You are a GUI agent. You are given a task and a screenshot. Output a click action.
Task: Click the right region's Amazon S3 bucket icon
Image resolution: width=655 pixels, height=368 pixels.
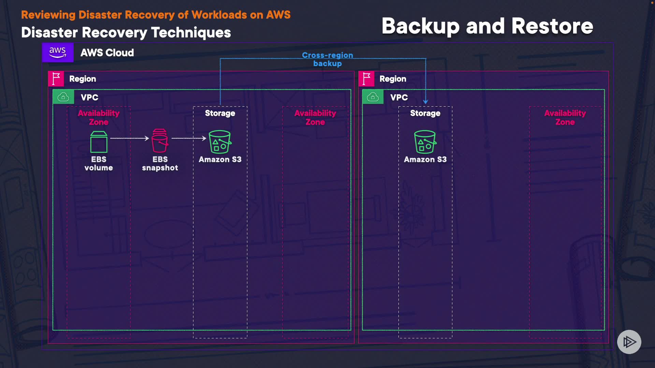[x=425, y=142]
